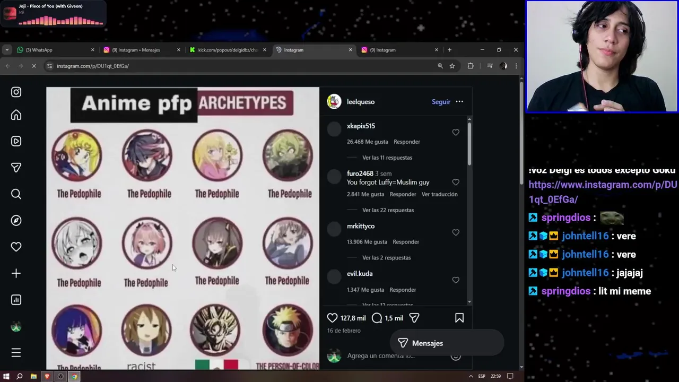This screenshot has height=382, width=679.
Task: Save the post with the bookmark icon
Action: (459, 318)
